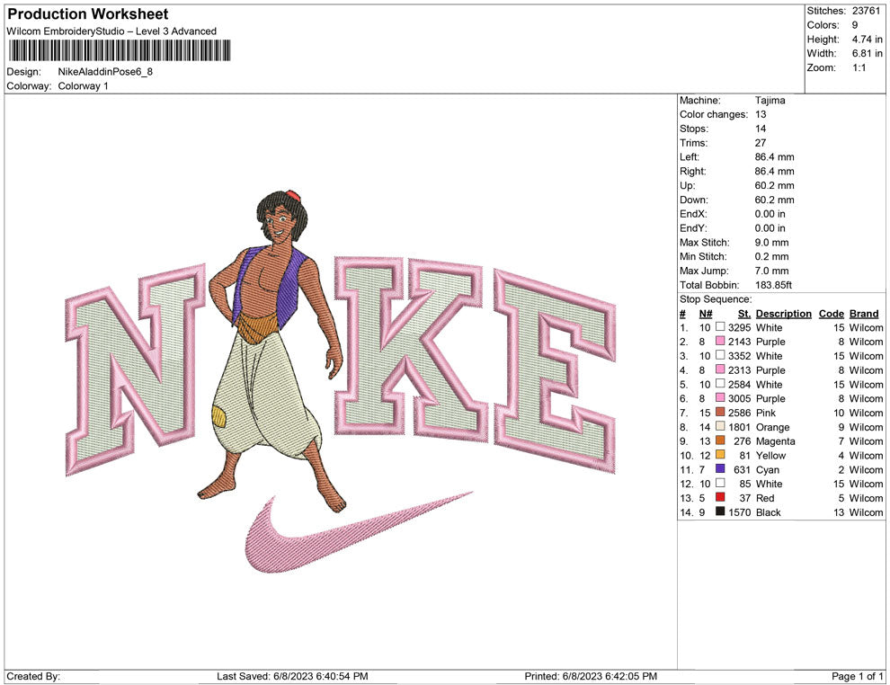Click the white swatch in stop row 1
Screen dimensions: 890x685
[x=720, y=327]
